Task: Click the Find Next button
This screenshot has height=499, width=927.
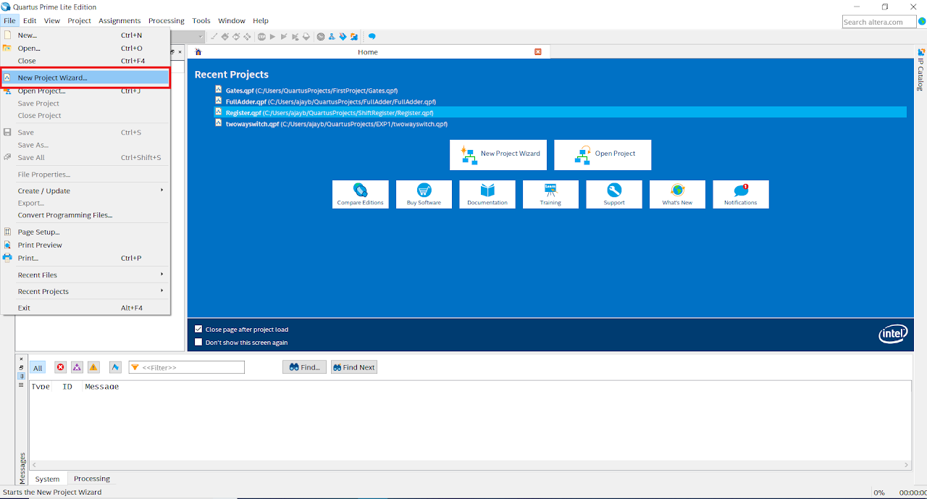Action: 353,367
